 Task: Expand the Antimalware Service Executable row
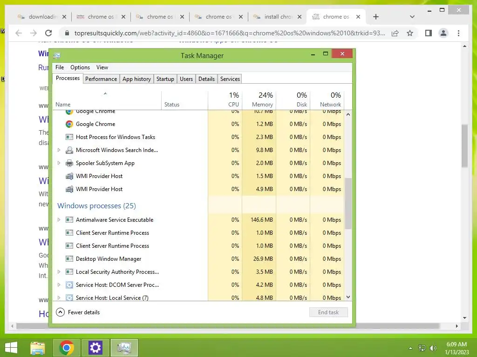59,220
